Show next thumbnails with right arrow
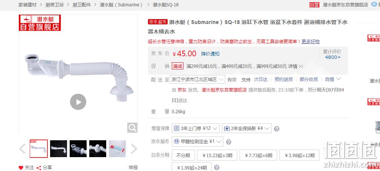 tap(134, 148)
